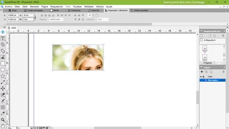Select the Line tool

point(3,82)
